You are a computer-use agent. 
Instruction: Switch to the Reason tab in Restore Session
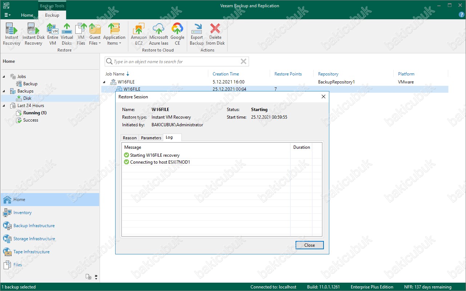click(130, 138)
